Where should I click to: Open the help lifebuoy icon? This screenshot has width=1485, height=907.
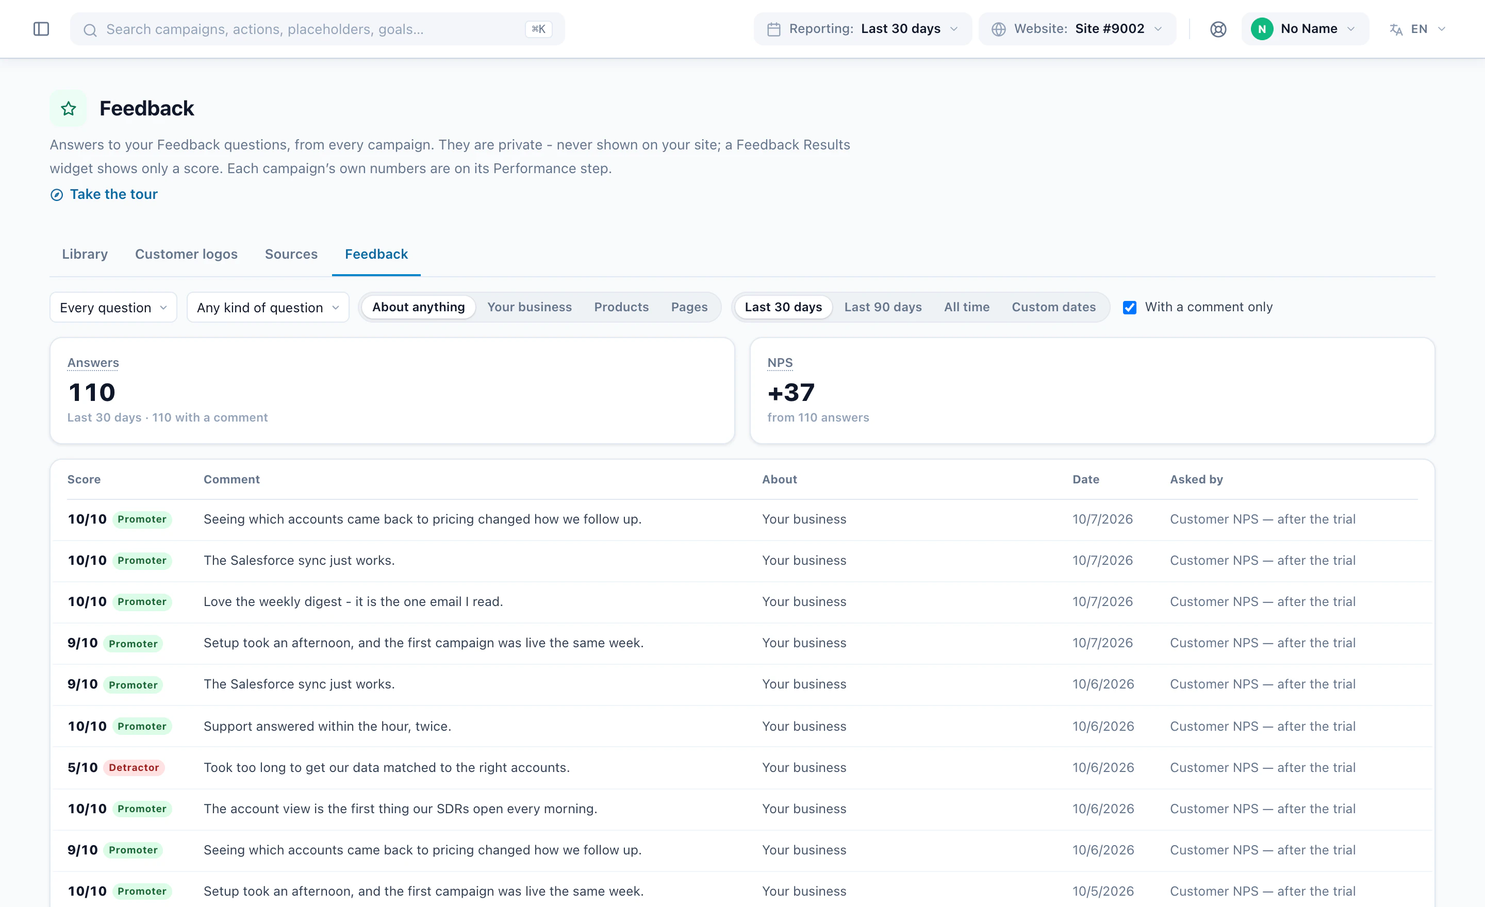(1218, 29)
